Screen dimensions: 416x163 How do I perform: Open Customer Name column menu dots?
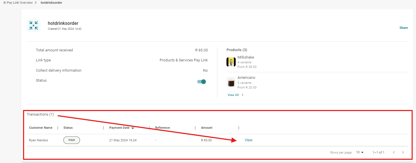(x=58, y=128)
